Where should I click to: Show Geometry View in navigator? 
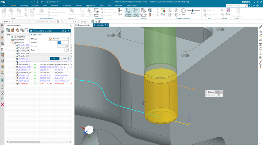point(17,30)
